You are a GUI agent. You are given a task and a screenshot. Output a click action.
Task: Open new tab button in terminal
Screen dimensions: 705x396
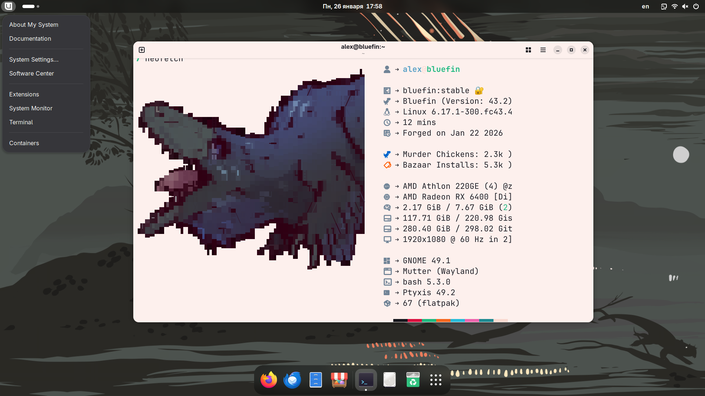point(142,50)
